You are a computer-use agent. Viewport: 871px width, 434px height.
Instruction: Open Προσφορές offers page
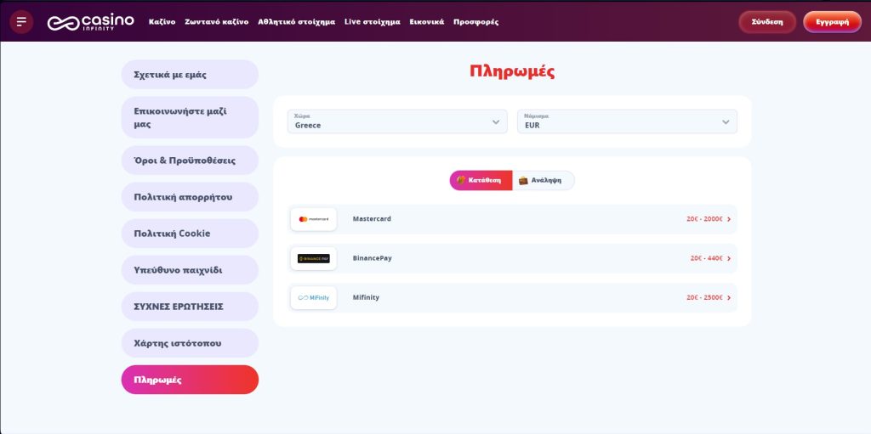click(476, 22)
